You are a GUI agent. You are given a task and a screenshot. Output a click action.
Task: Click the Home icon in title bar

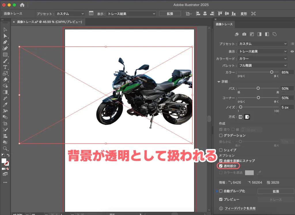[x=22, y=5]
